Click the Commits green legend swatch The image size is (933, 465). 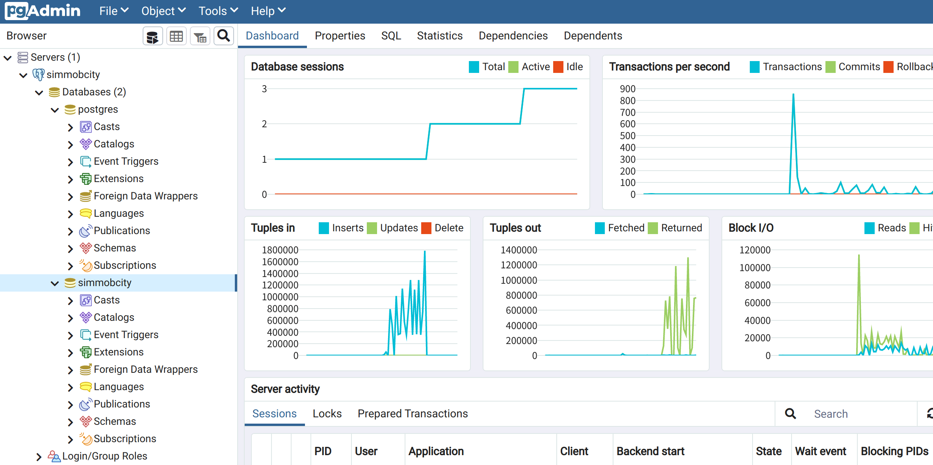(x=830, y=67)
